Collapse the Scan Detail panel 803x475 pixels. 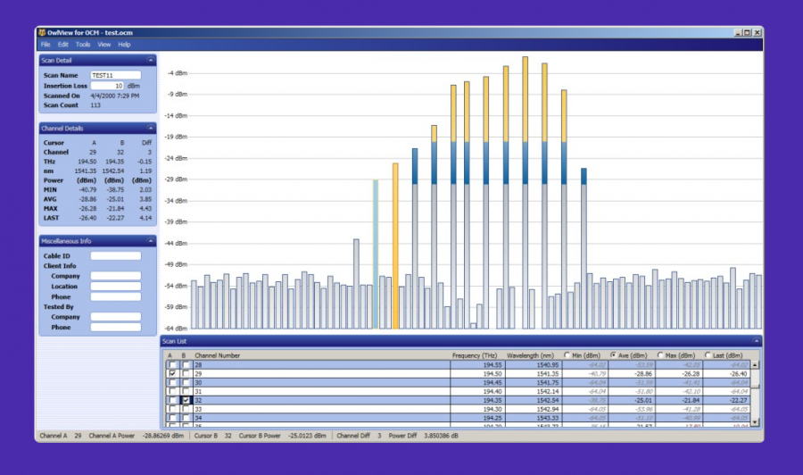(x=151, y=61)
